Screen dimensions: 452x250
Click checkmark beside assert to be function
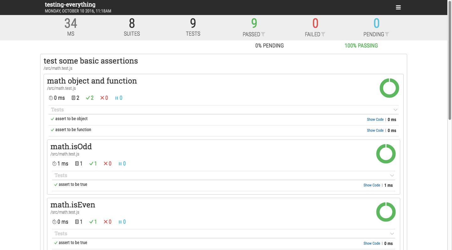click(x=52, y=130)
